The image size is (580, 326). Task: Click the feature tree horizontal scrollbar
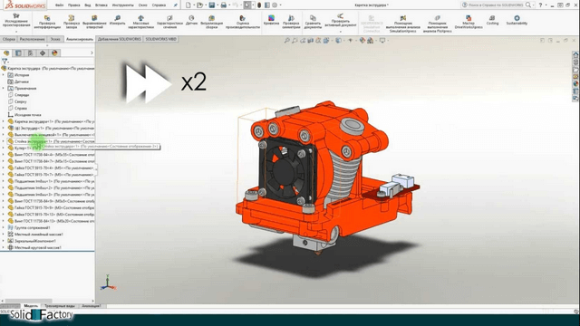click(28, 301)
